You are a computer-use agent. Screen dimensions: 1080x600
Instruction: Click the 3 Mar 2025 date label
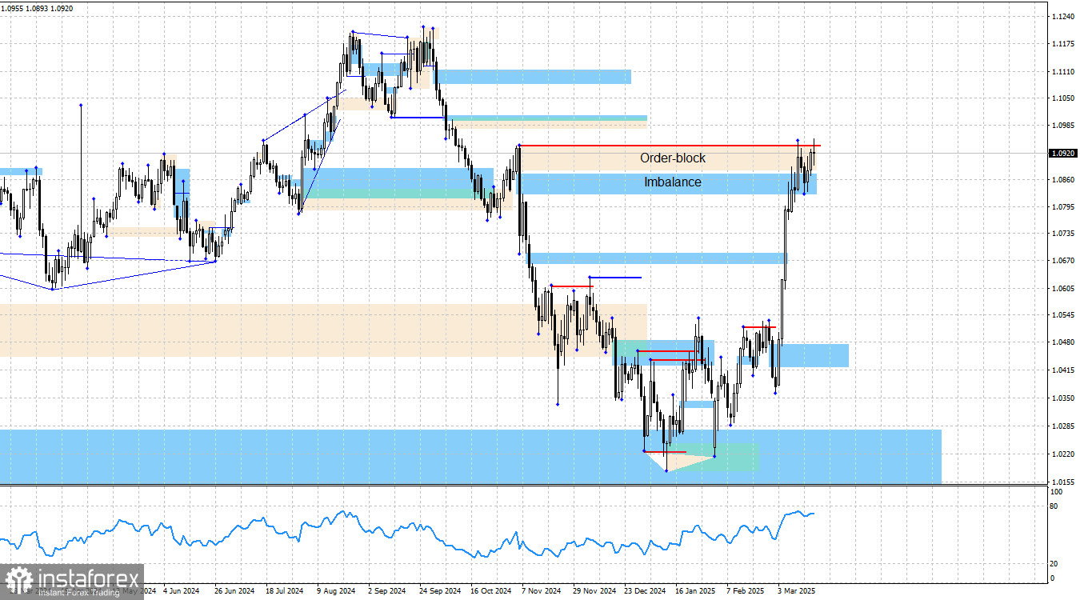coord(797,592)
